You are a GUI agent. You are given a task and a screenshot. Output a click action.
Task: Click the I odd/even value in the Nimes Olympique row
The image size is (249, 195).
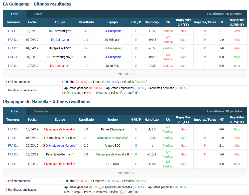[205, 129]
